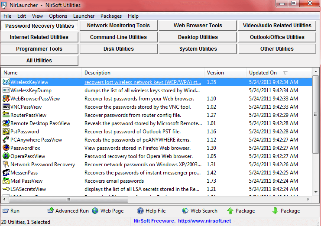Click '20 Utilities, 1 Selected' status text
Image resolution: width=321 pixels, height=226 pixels.
[x=26, y=222]
